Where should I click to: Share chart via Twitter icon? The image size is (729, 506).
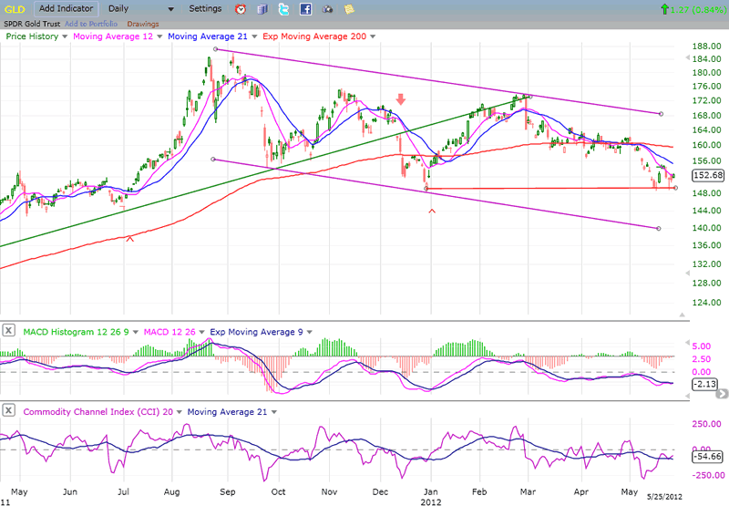(x=283, y=9)
